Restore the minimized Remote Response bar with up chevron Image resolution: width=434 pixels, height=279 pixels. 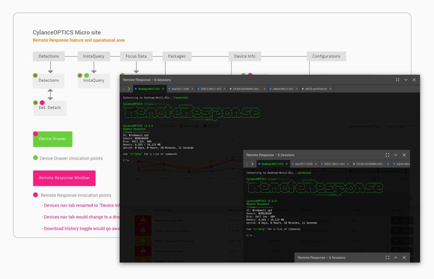(396, 258)
